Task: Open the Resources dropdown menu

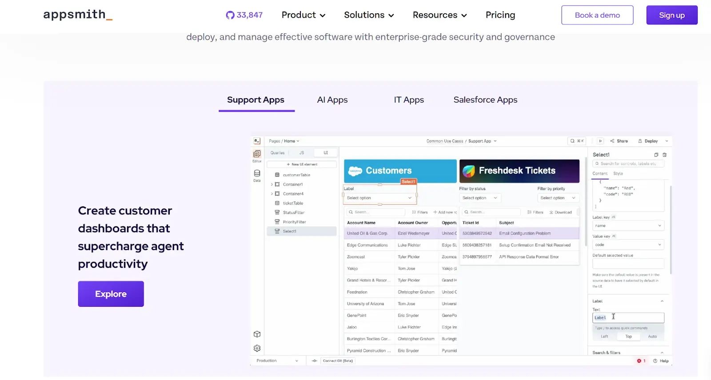Action: [440, 15]
